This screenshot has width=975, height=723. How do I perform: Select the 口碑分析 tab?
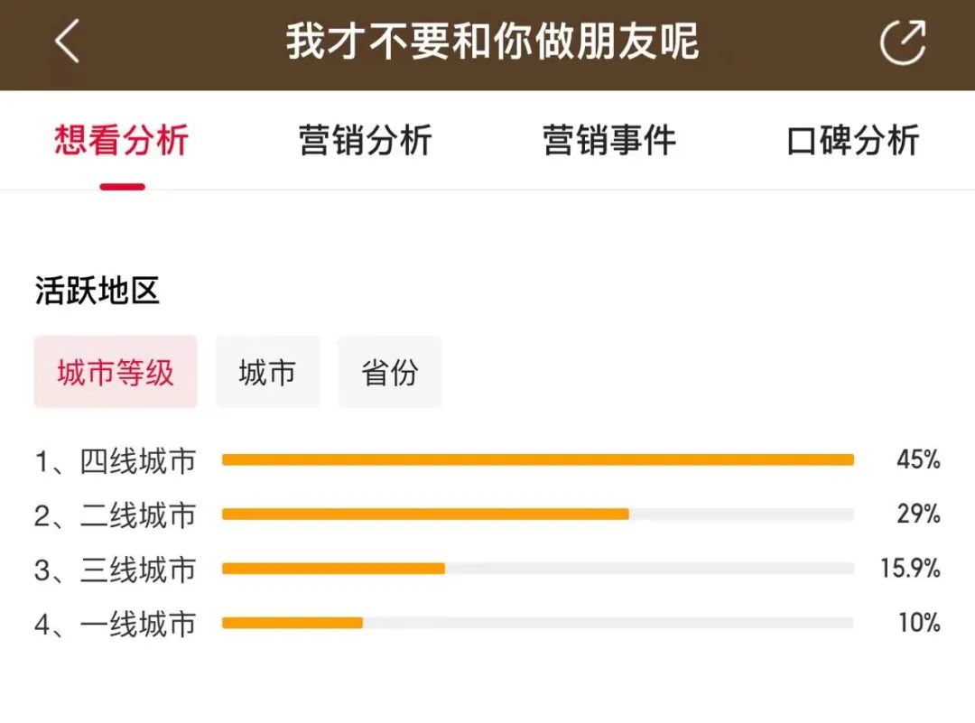tap(853, 141)
